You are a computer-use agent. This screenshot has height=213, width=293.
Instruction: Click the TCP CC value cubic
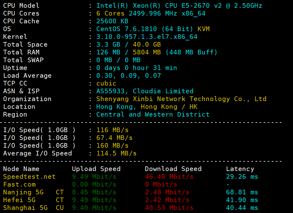coord(106,83)
